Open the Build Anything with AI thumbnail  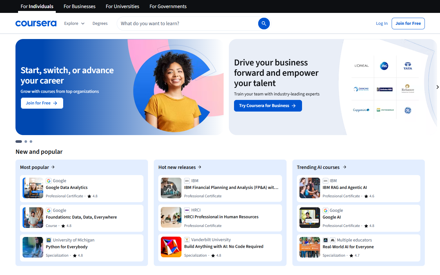tap(171, 247)
